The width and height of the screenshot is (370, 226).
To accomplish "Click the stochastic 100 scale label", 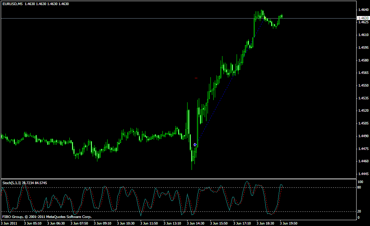I will coord(361,182).
